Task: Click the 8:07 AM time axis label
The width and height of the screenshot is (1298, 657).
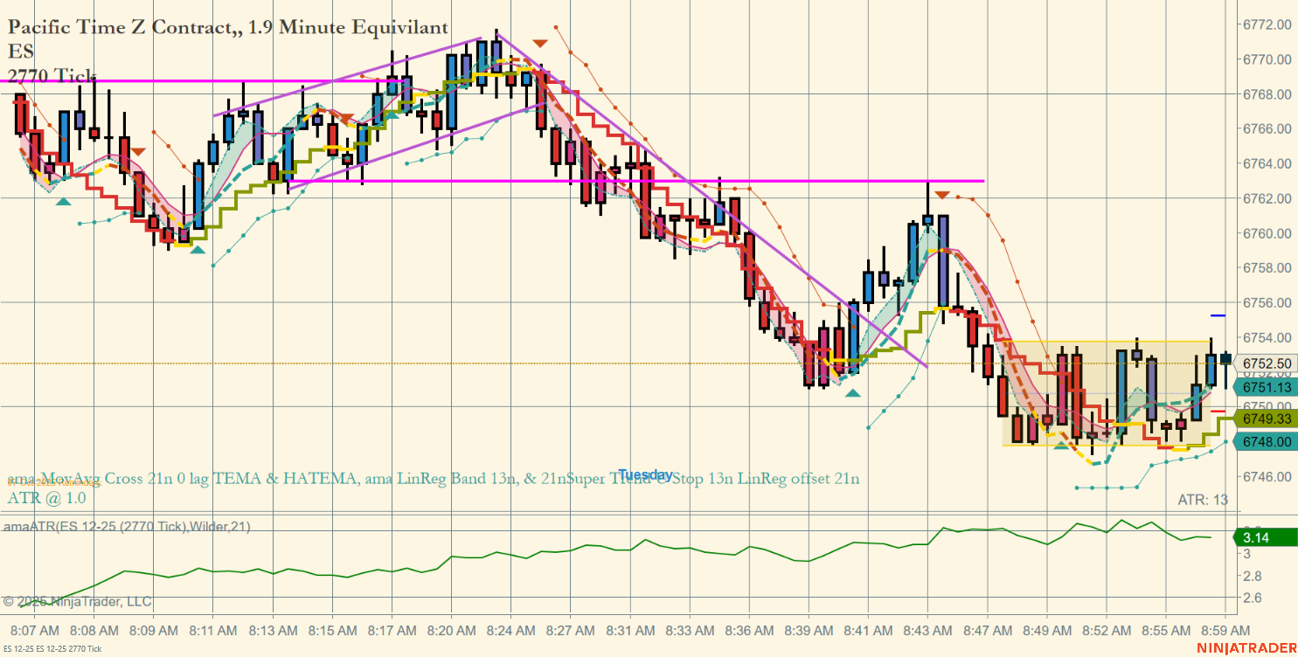Action: (36, 630)
